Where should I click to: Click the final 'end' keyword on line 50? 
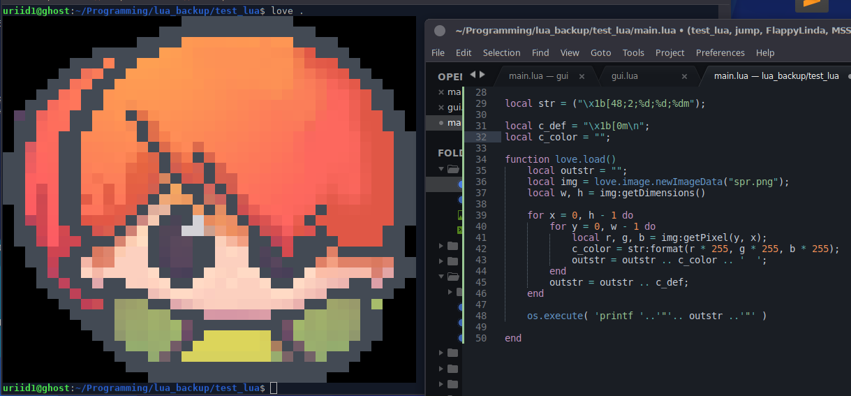point(513,338)
